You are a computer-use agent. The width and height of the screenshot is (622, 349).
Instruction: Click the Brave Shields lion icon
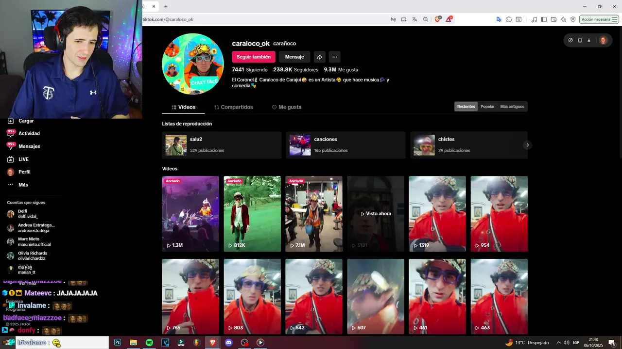437,19
